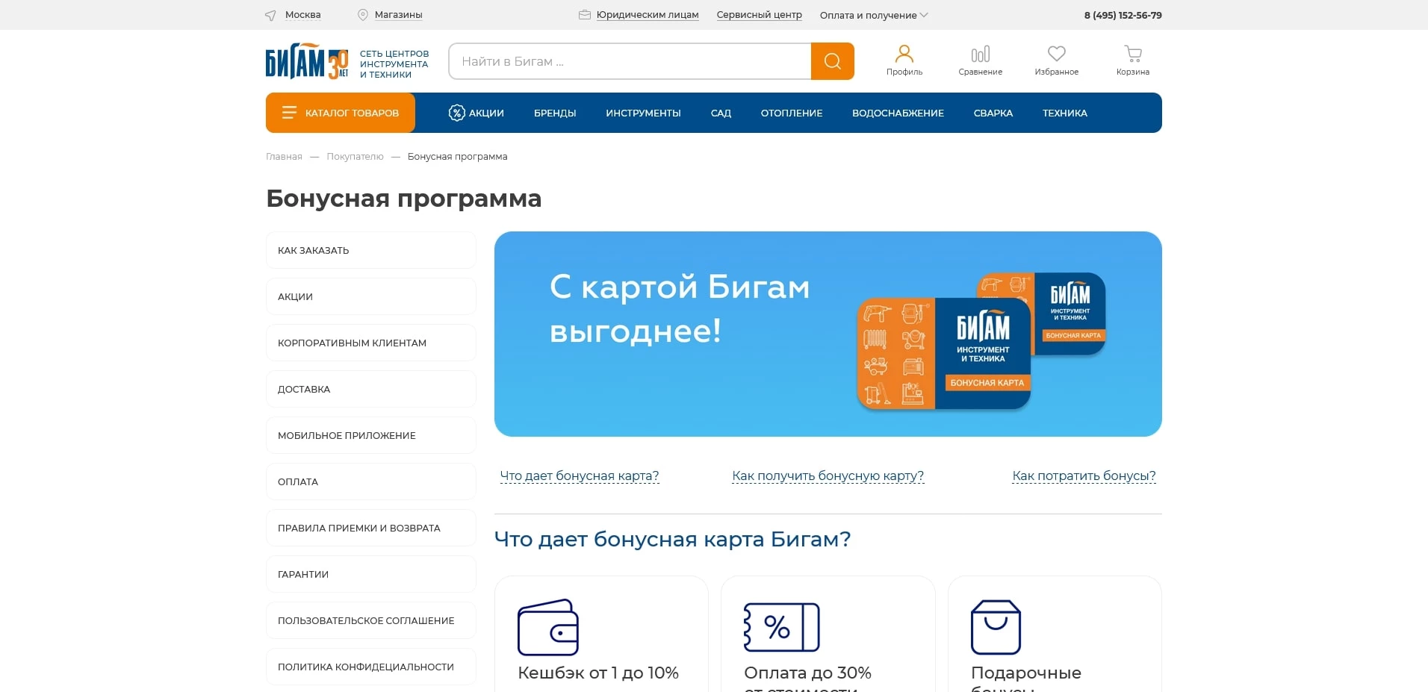Select ВОДОСНАБЖЕНИЕ in the navigation bar

(x=898, y=113)
